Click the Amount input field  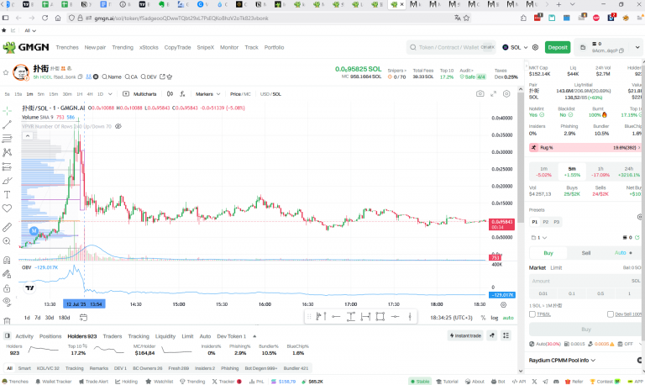click(585, 281)
